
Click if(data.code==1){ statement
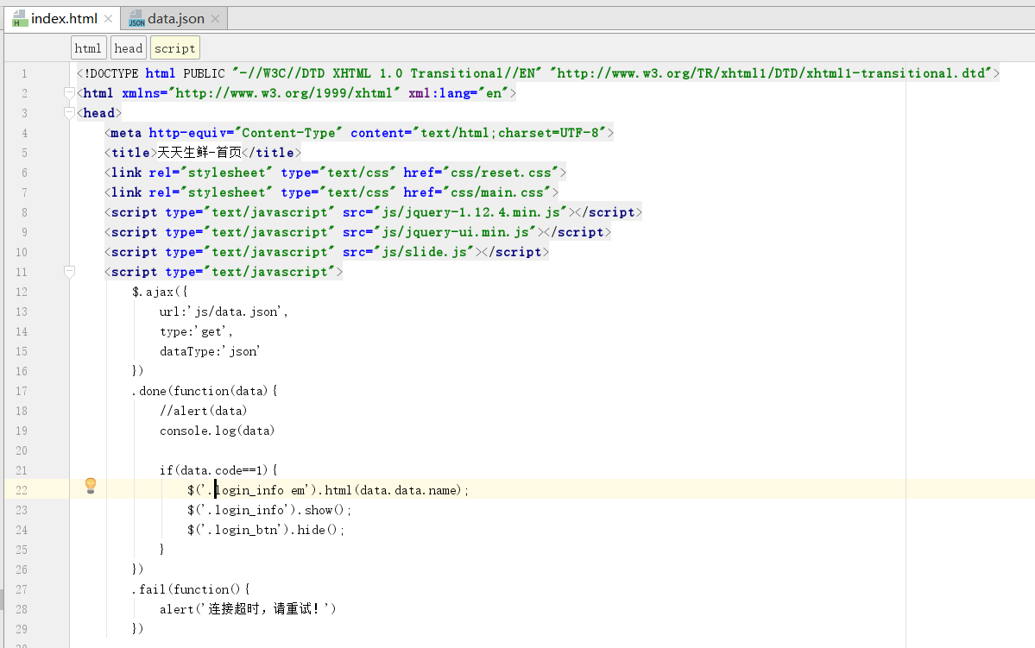tap(218, 470)
